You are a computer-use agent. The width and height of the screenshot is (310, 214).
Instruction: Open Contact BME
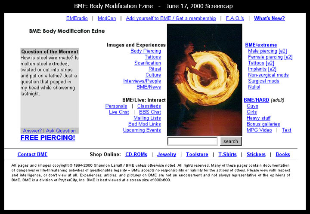[x=32, y=154]
